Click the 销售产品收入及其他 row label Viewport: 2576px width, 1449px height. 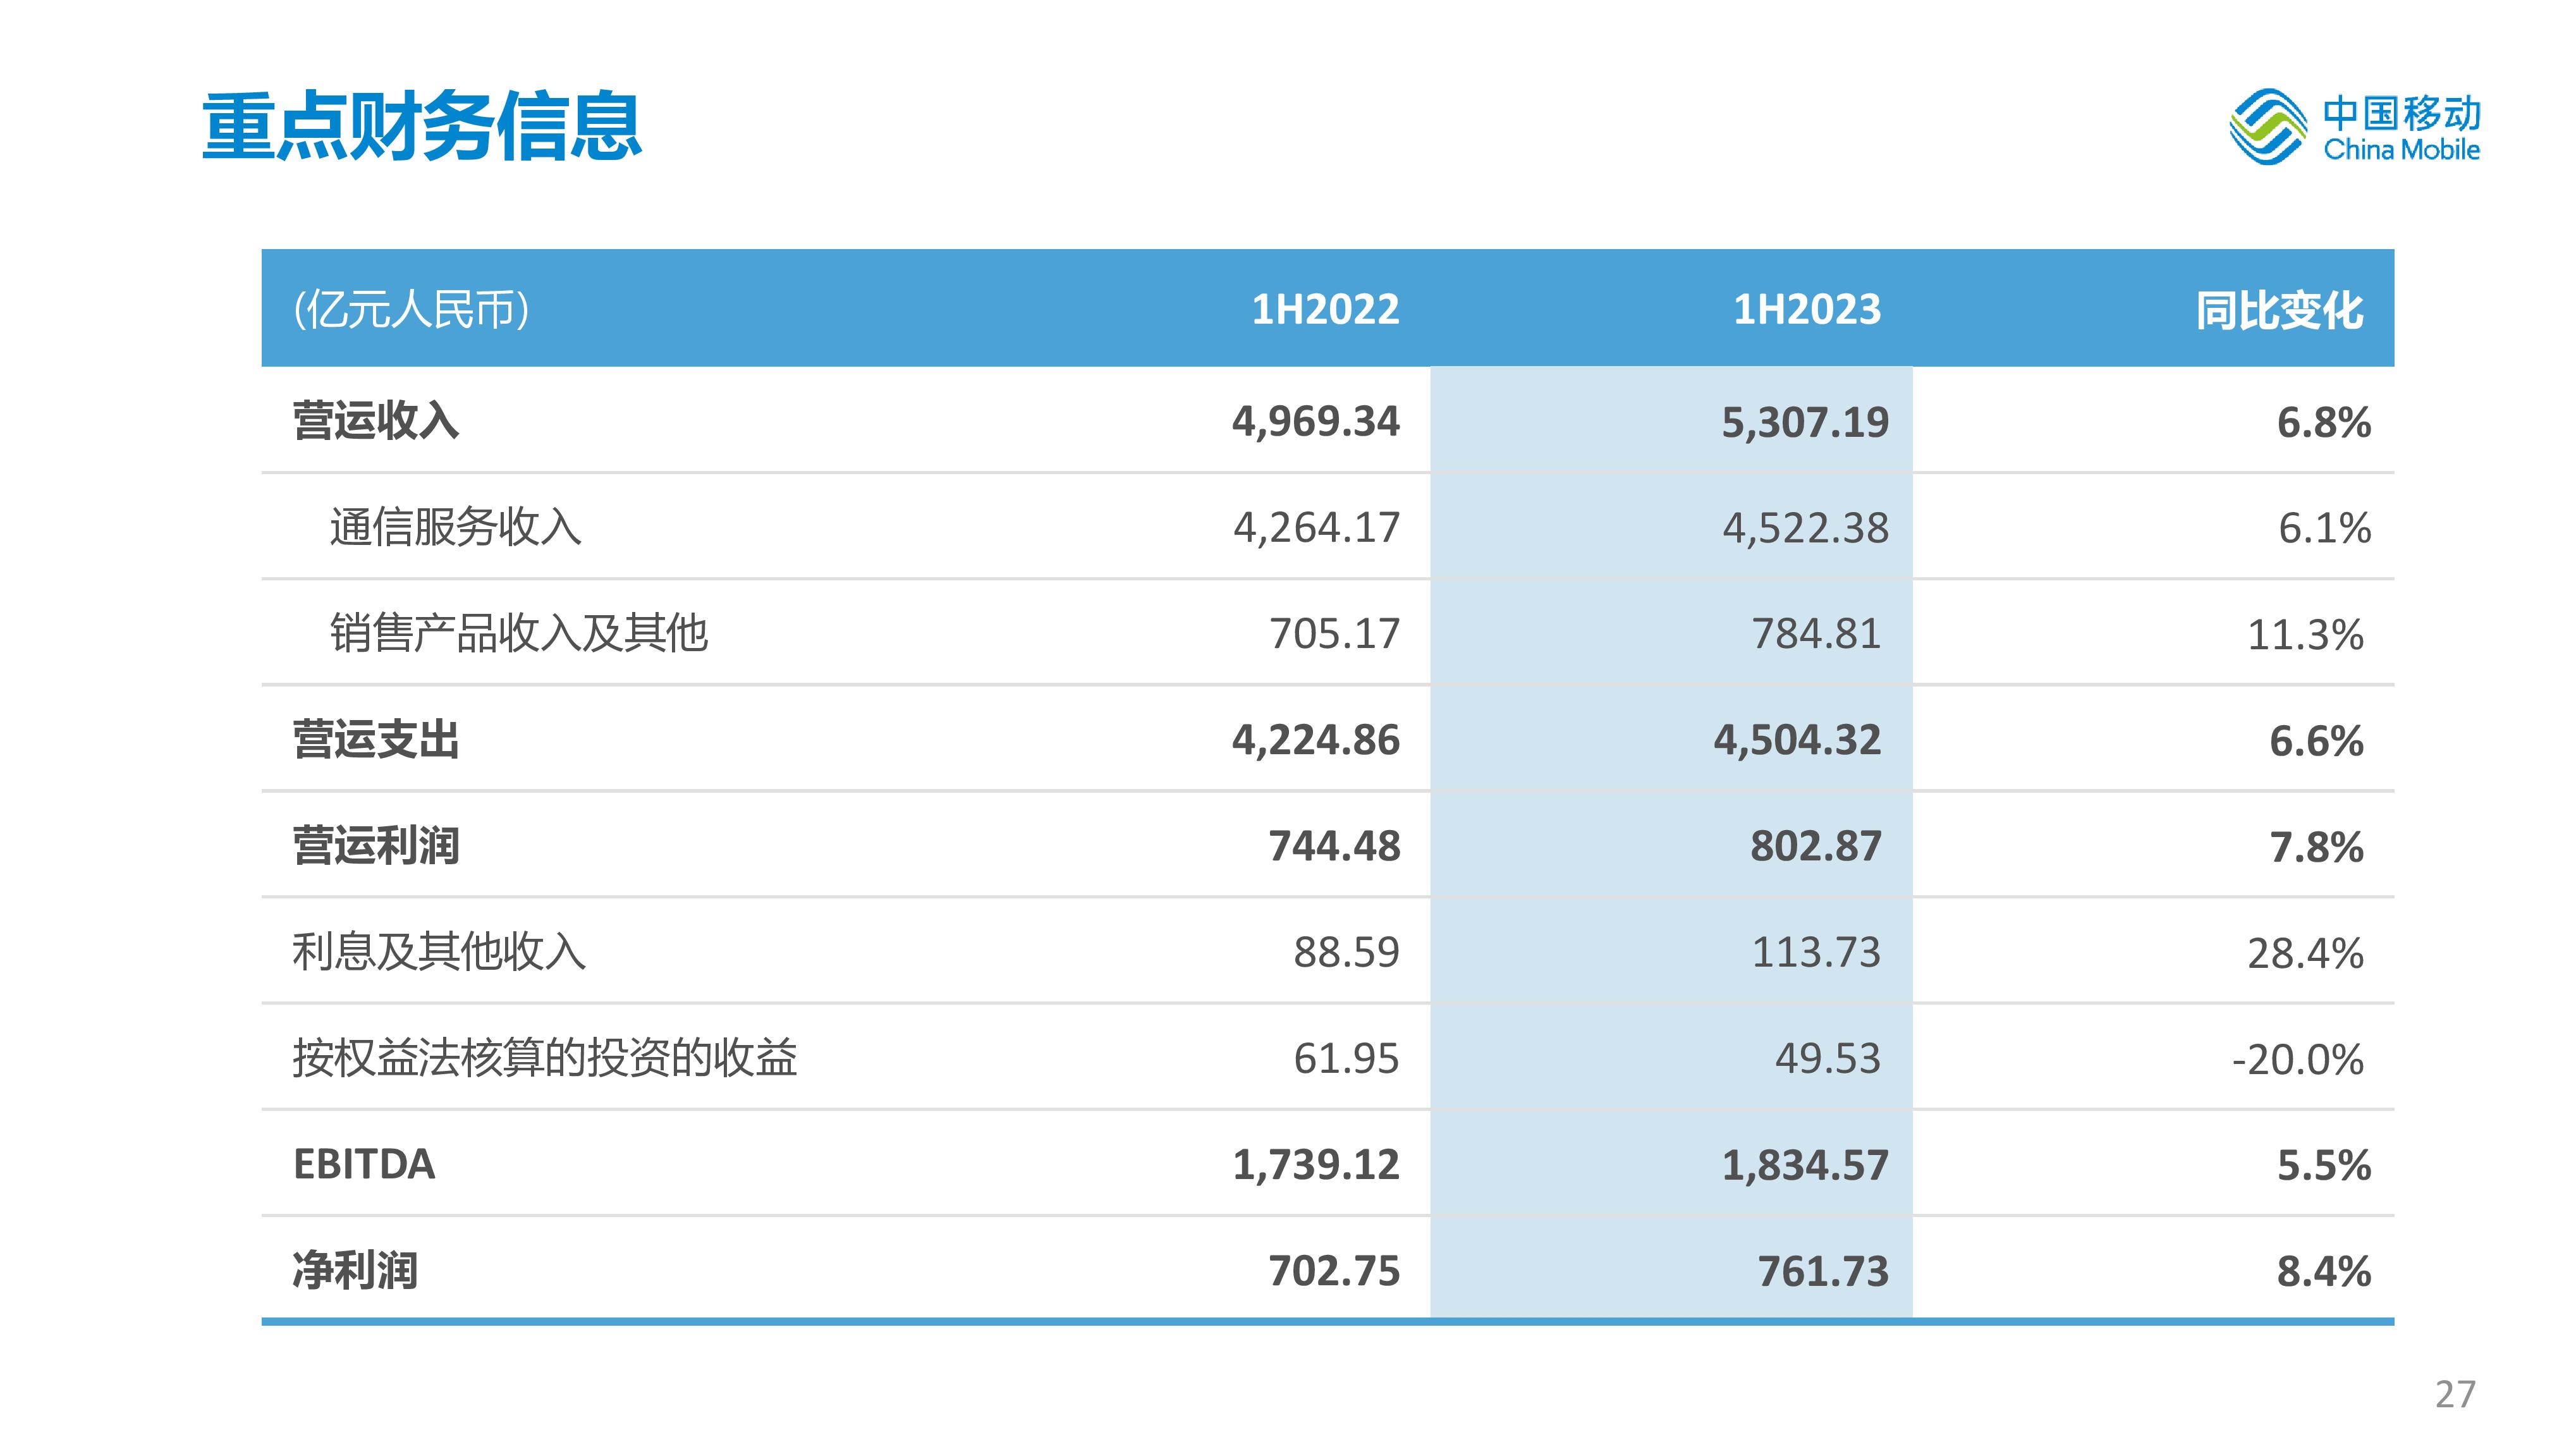click(x=519, y=633)
